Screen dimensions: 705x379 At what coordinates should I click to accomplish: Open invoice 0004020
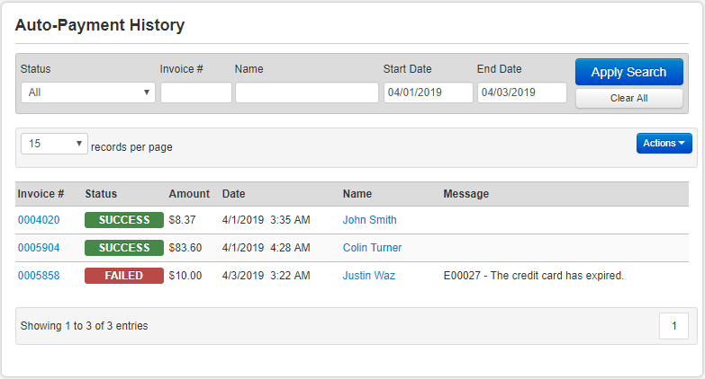point(39,220)
